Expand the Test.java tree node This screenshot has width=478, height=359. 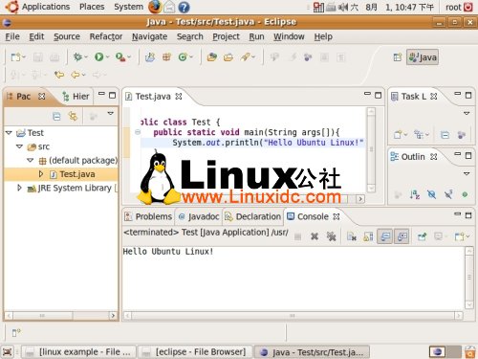41,174
